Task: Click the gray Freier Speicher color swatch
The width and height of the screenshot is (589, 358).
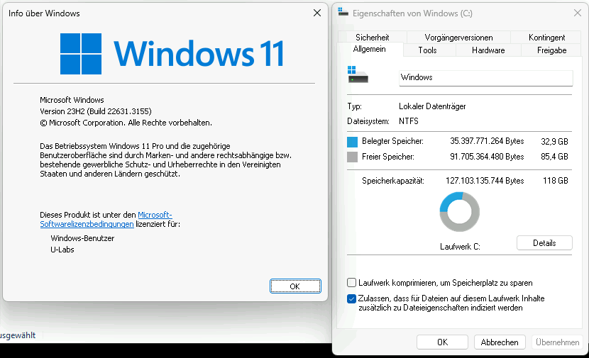Action: click(x=352, y=157)
